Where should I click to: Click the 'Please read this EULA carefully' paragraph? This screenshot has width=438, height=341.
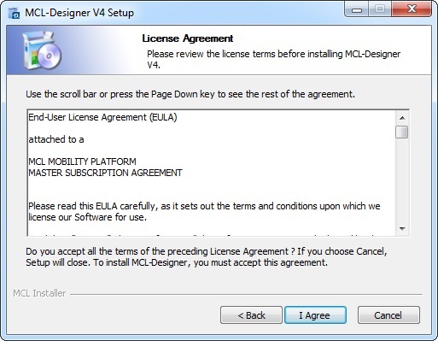tap(204, 212)
